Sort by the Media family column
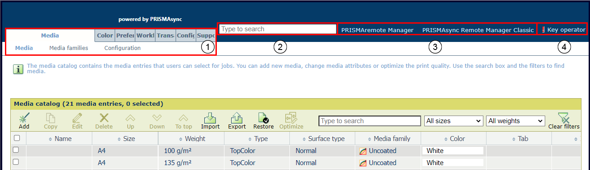The image size is (590, 170). pyautogui.click(x=388, y=139)
